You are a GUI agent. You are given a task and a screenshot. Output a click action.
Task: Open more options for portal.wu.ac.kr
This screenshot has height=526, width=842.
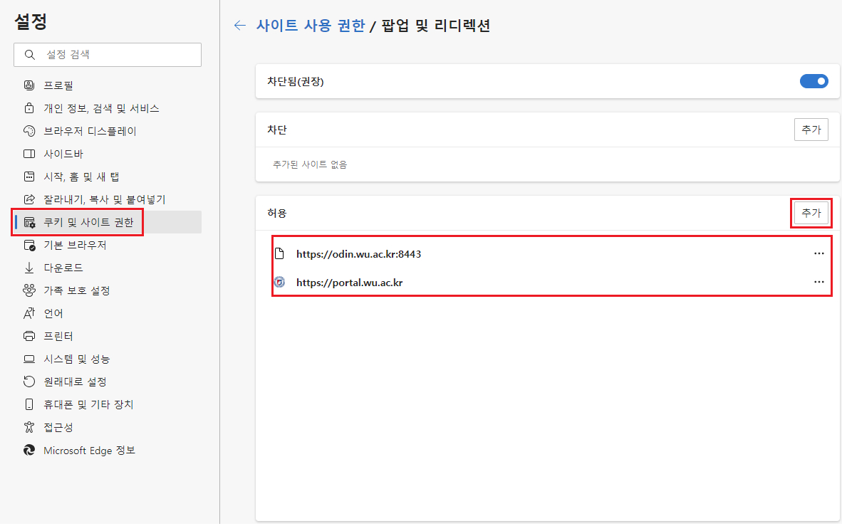(818, 283)
